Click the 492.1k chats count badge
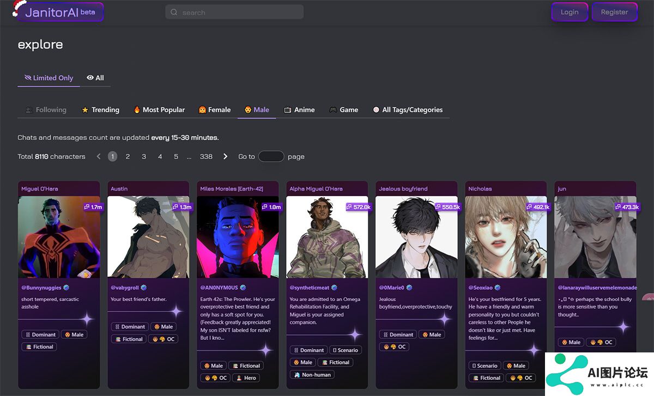654x396 pixels. point(538,207)
